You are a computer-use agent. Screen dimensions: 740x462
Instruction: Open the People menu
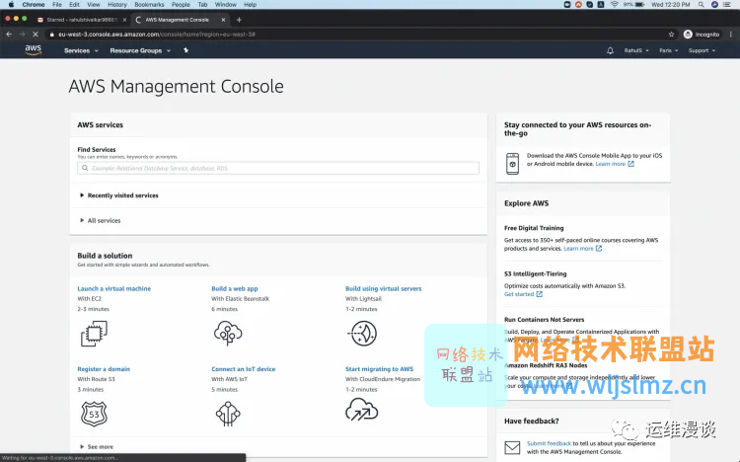point(181,4)
